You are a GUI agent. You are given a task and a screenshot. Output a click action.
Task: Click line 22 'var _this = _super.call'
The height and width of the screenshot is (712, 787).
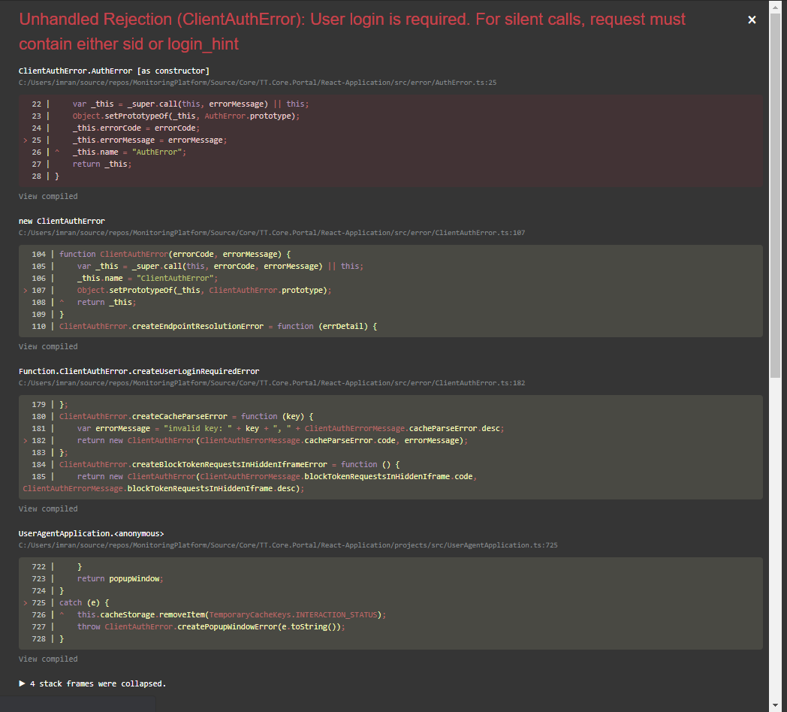[191, 104]
